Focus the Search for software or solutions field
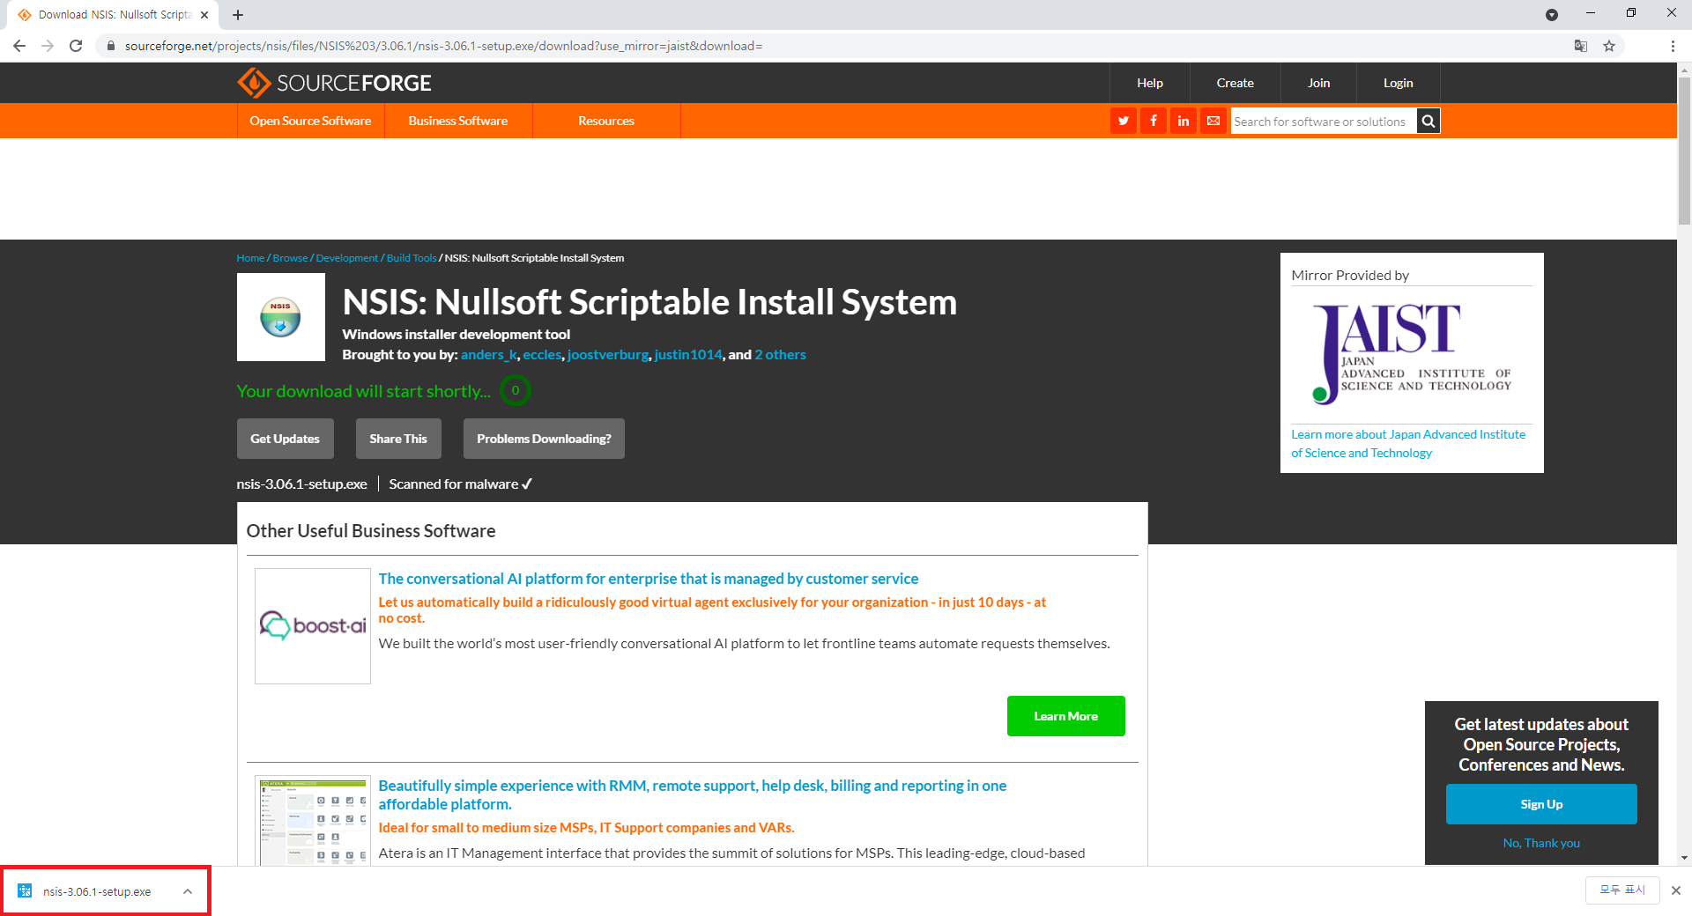The width and height of the screenshot is (1692, 916). click(x=1324, y=121)
